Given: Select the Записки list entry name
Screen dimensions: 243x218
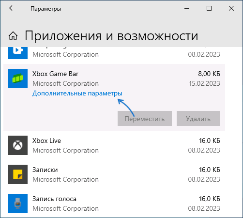Looking at the screenshot, I should [45, 170].
